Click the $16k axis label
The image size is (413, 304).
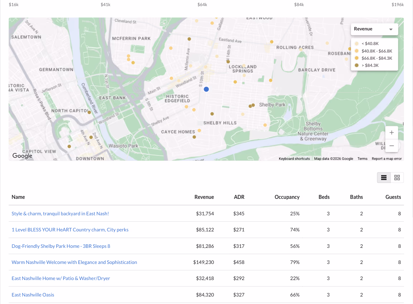(x=14, y=5)
